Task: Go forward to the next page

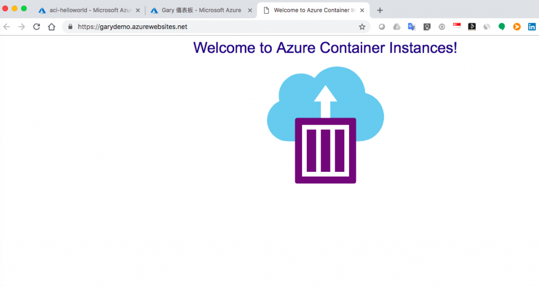Action: (22, 27)
